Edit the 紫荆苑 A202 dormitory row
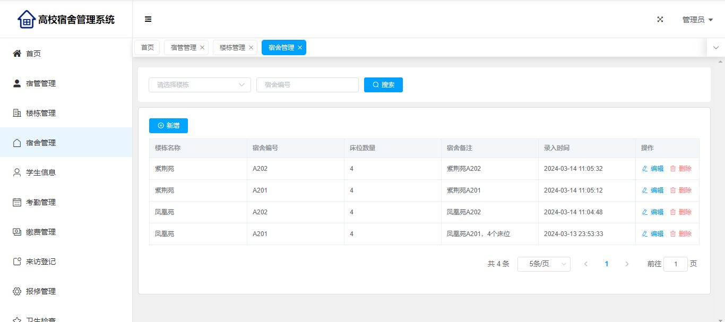725x322 pixels. (653, 169)
